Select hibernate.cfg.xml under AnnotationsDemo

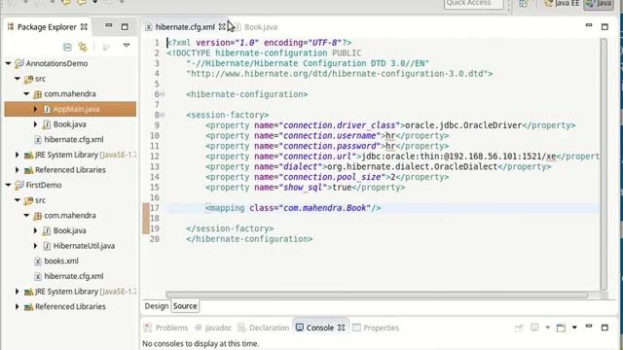[74, 139]
